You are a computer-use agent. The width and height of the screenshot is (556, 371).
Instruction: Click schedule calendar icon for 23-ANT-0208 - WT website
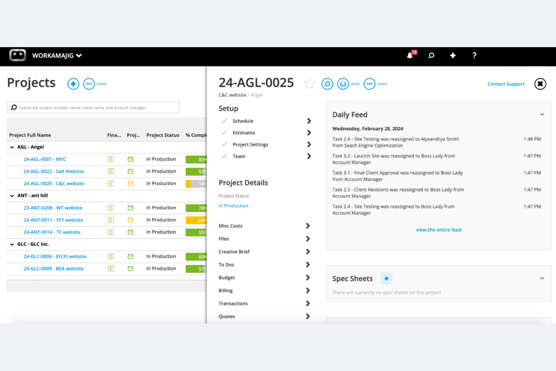130,208
